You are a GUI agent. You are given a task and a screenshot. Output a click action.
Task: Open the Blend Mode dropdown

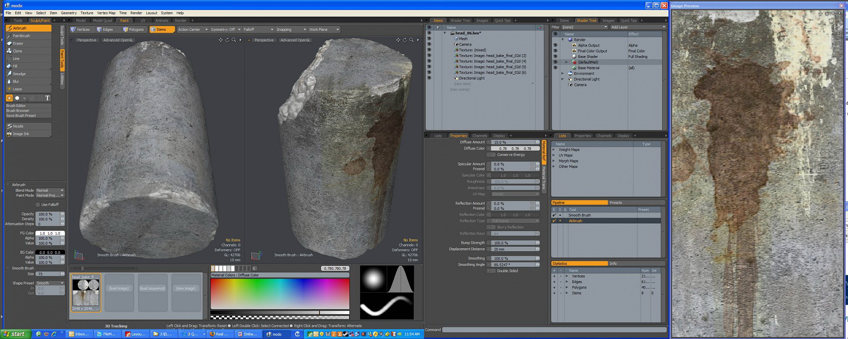tap(49, 191)
